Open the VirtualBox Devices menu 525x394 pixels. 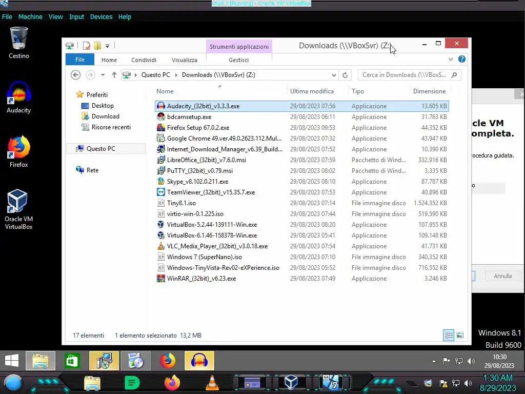click(101, 17)
